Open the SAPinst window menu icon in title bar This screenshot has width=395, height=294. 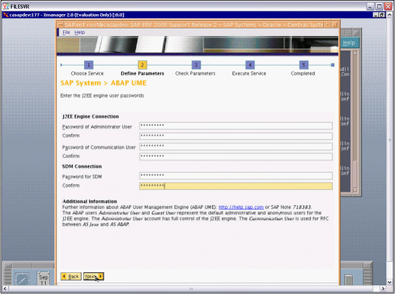click(60, 24)
